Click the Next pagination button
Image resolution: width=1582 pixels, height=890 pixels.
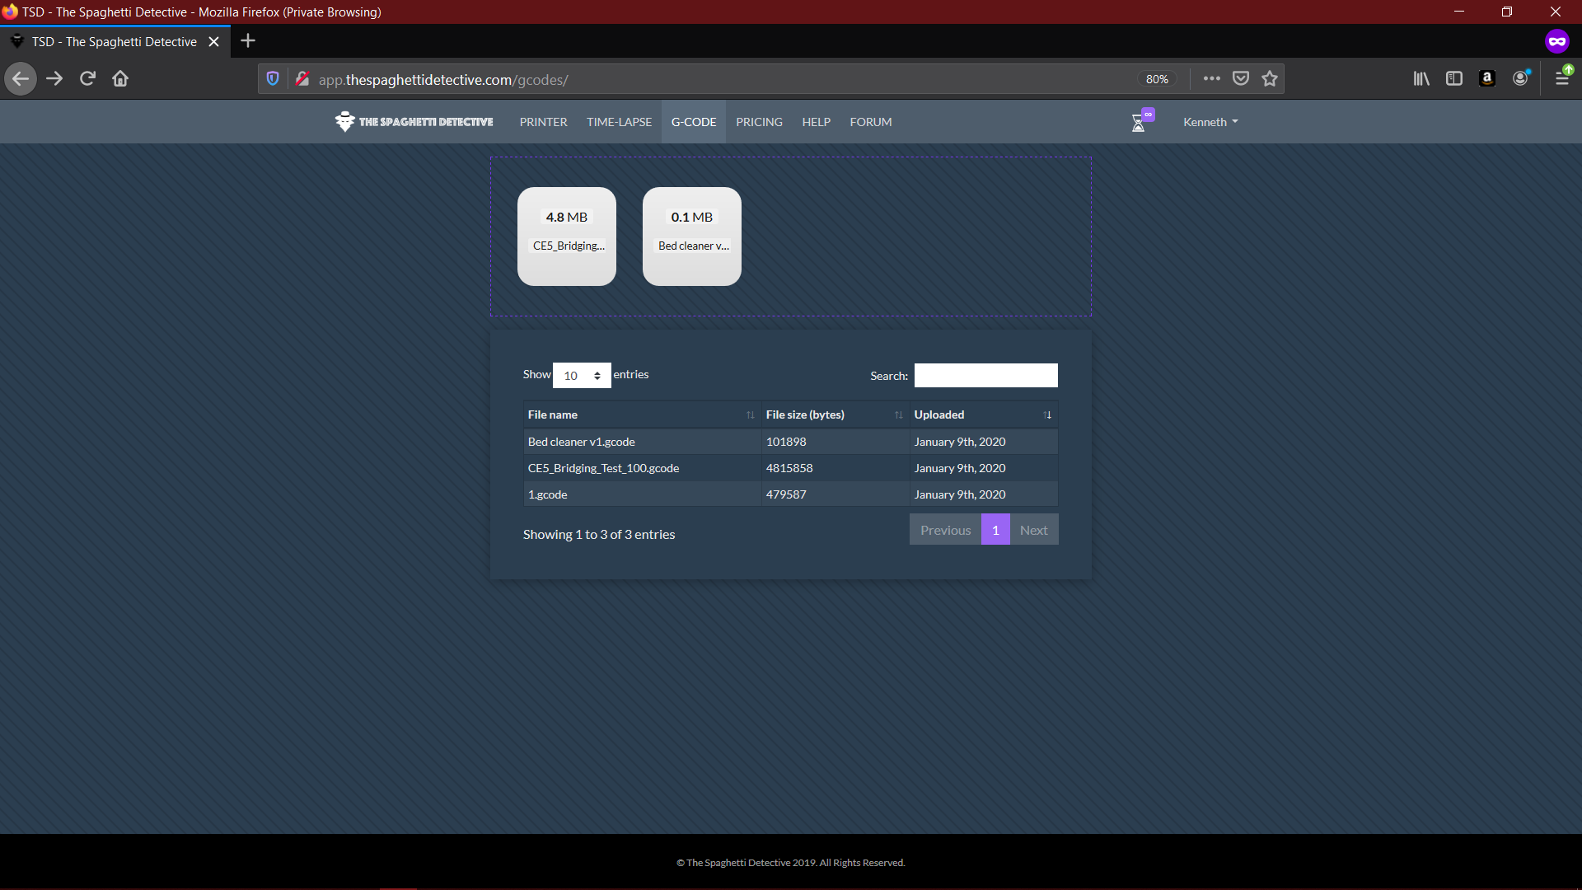(x=1033, y=530)
